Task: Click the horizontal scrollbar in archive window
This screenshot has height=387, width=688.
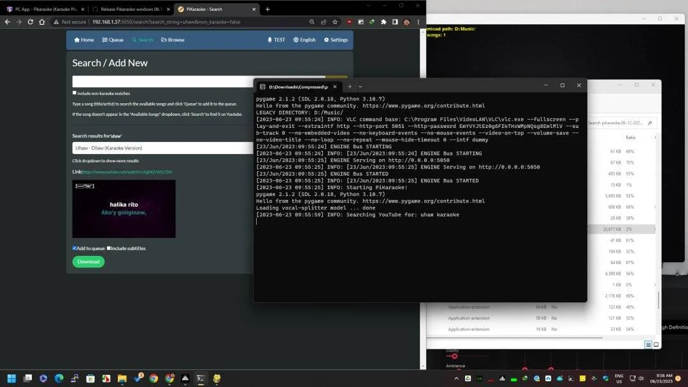Action: (x=515, y=338)
